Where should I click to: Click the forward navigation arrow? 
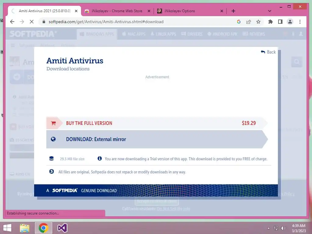coord(22,22)
